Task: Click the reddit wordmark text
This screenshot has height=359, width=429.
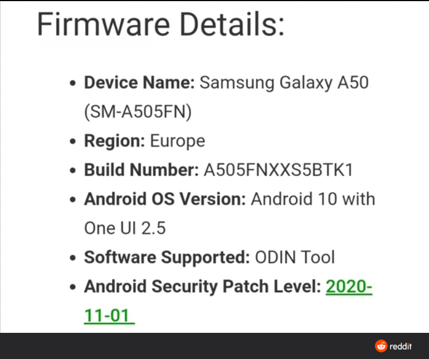Action: (401, 346)
